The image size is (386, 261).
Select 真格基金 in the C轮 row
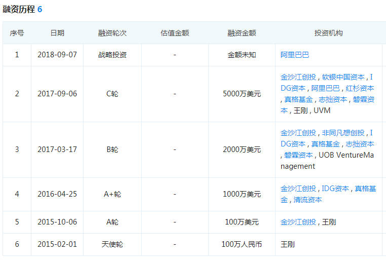pos(298,99)
